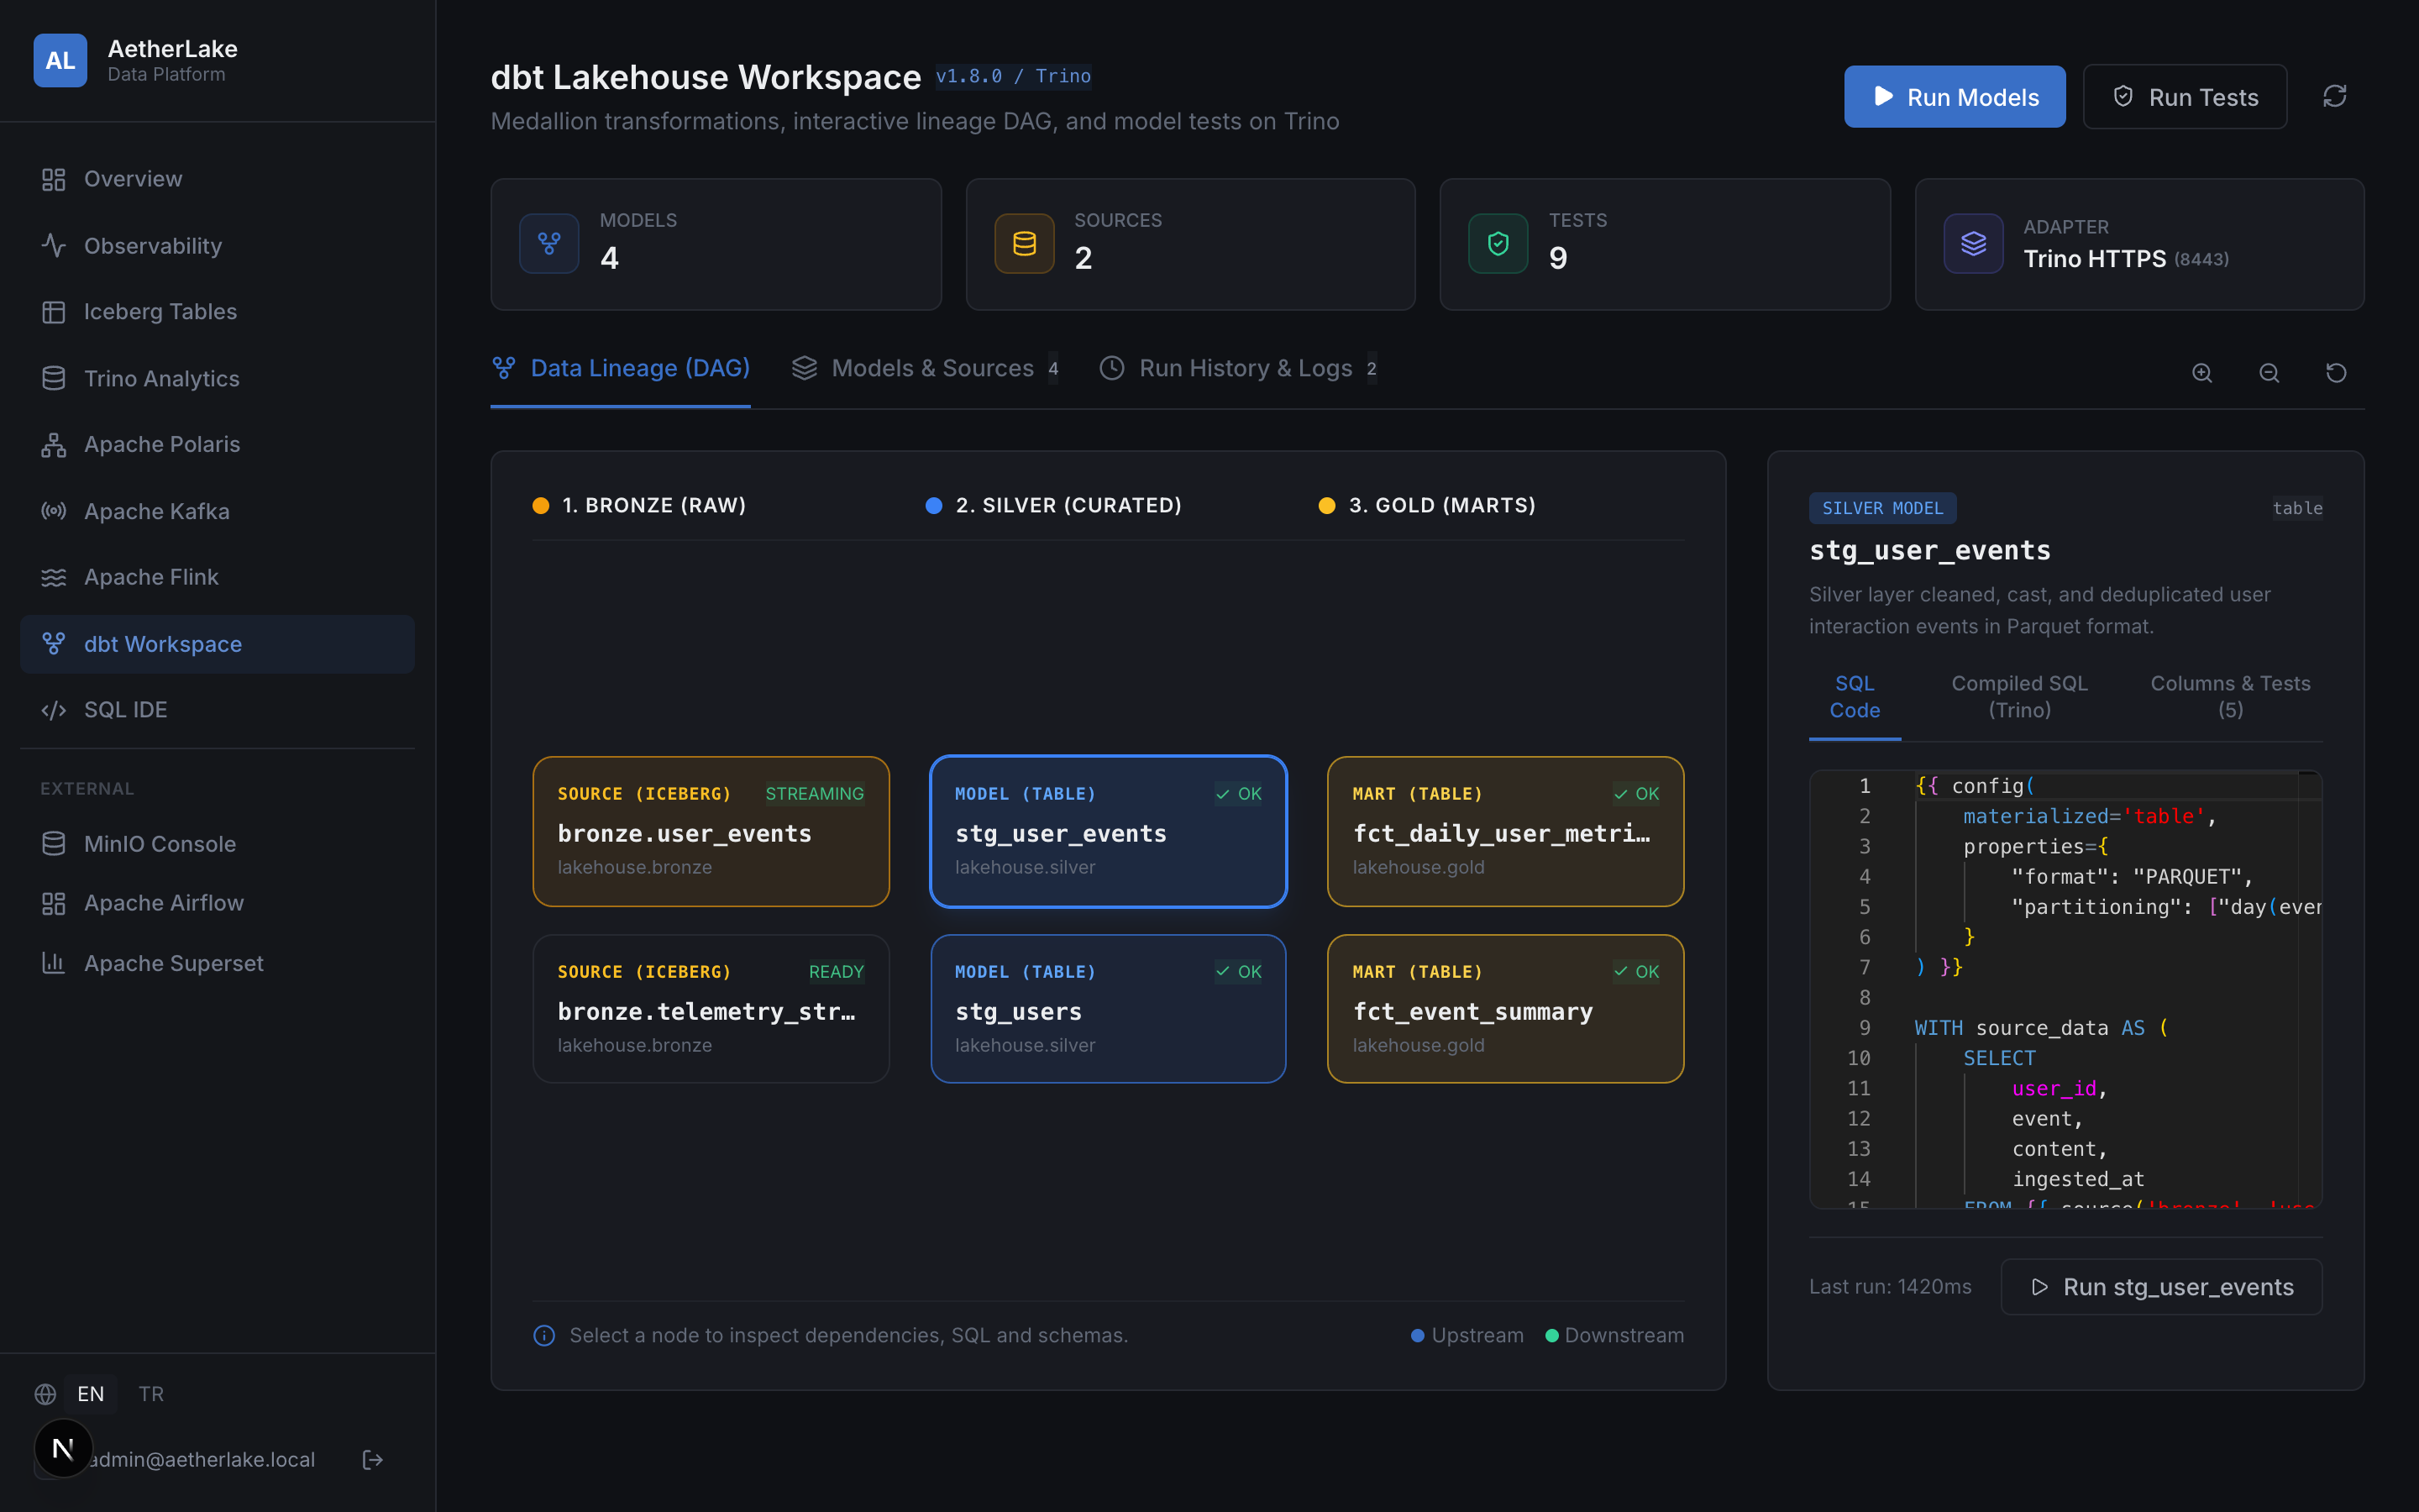The image size is (2419, 1512).
Task: Switch interface language to TR
Action: 151,1394
